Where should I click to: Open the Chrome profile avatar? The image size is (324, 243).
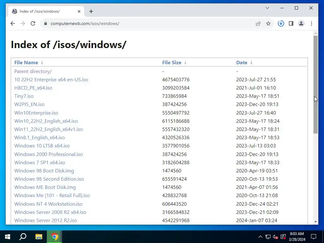[301, 23]
